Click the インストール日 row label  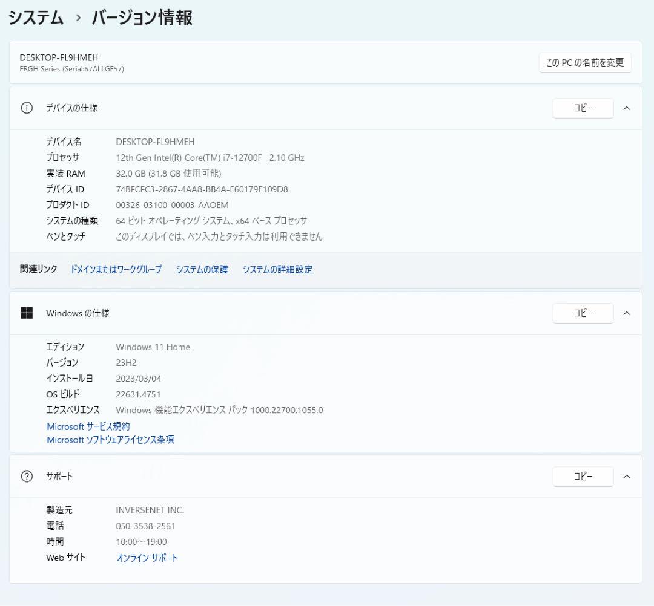point(70,379)
